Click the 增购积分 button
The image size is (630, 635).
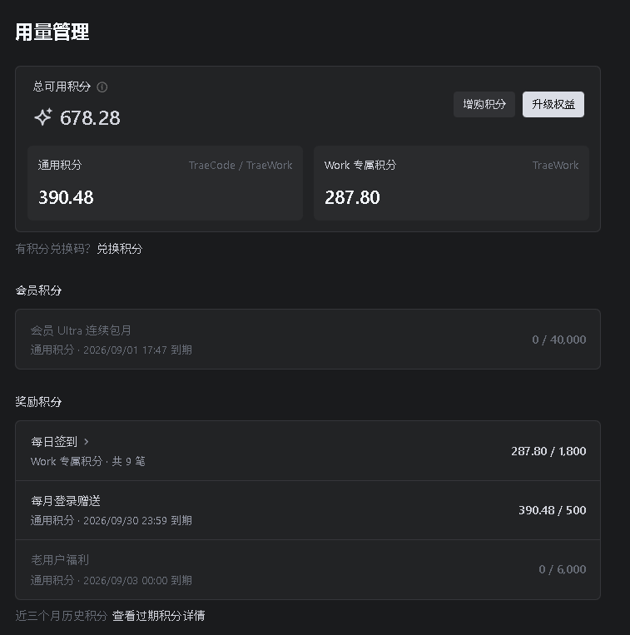pos(484,105)
